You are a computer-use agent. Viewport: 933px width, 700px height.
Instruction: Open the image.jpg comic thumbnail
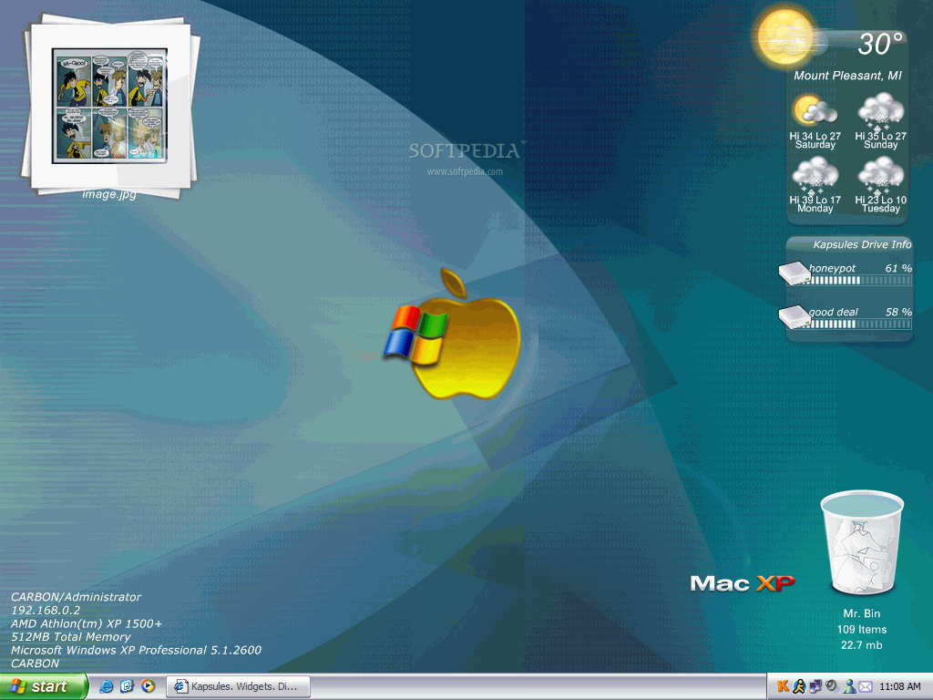point(109,106)
